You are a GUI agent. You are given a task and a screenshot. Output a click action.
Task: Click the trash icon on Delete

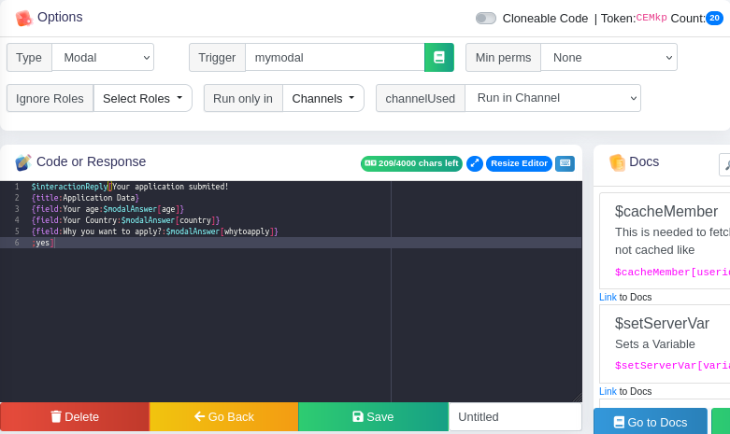coord(56,416)
